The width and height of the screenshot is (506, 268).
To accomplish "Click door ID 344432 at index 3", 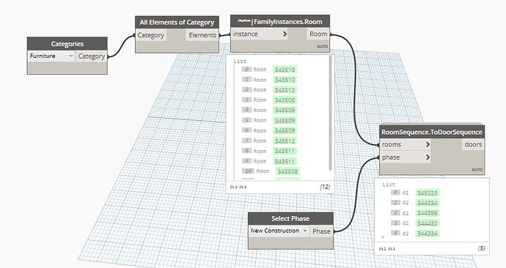I will (428, 223).
